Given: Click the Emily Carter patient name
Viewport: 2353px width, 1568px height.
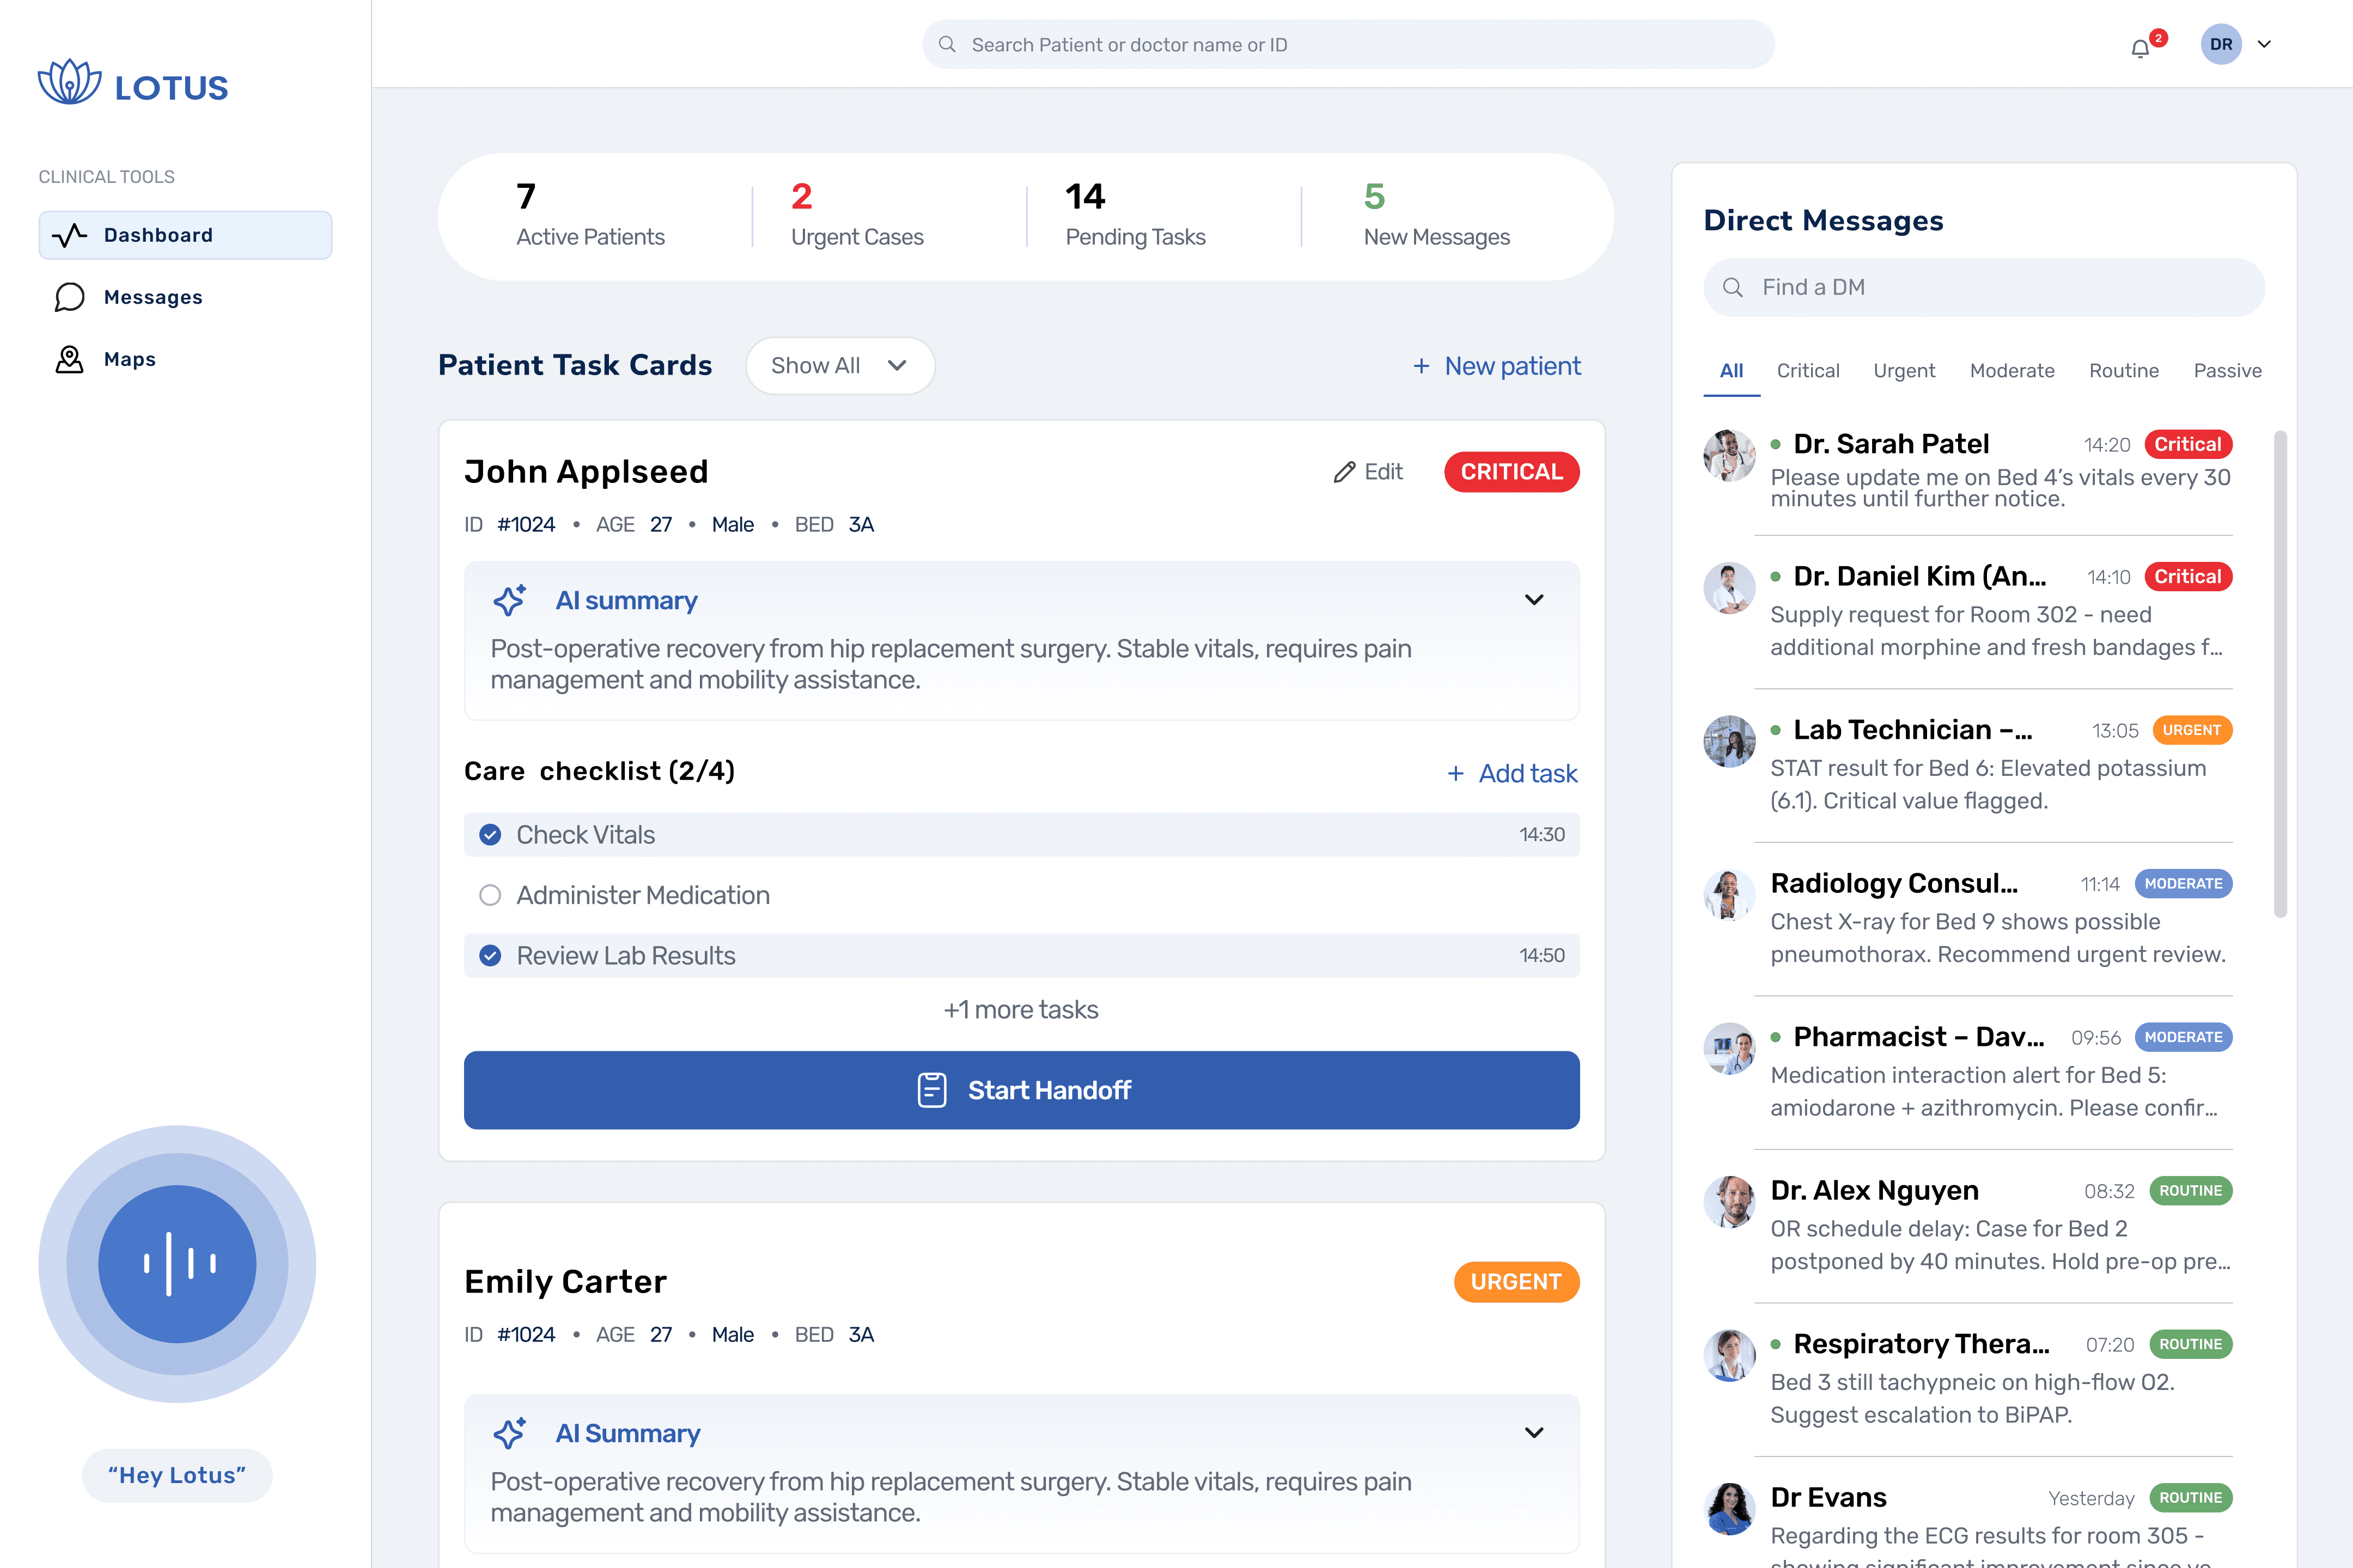Looking at the screenshot, I should click(565, 1282).
